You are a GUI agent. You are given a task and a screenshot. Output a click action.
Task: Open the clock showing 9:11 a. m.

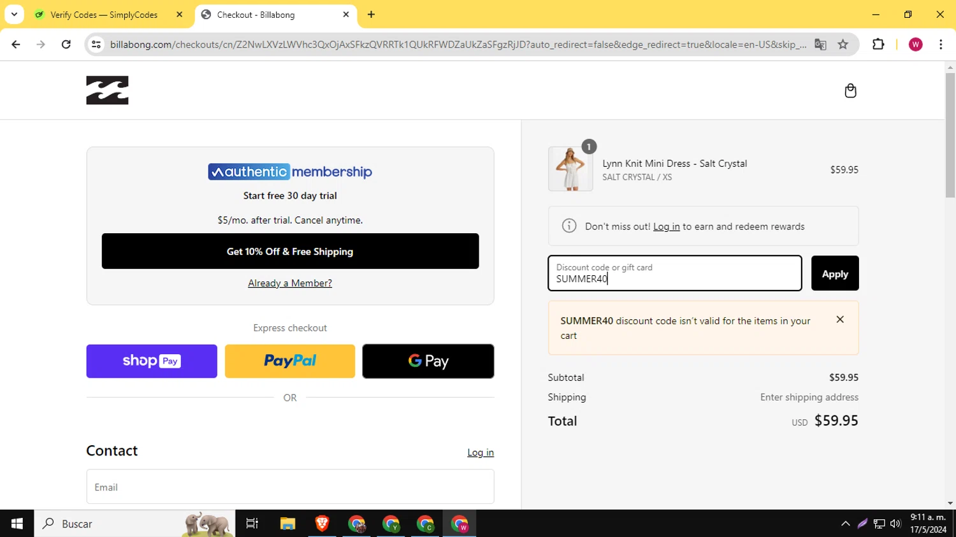click(928, 524)
